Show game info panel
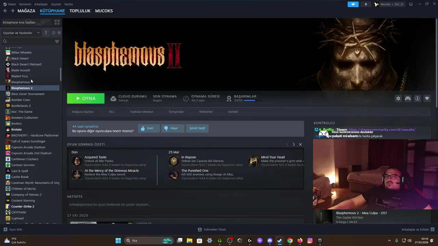 (x=417, y=98)
